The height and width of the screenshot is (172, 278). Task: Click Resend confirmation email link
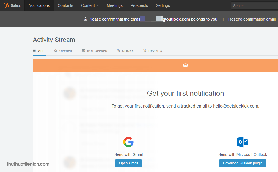[x=252, y=19]
